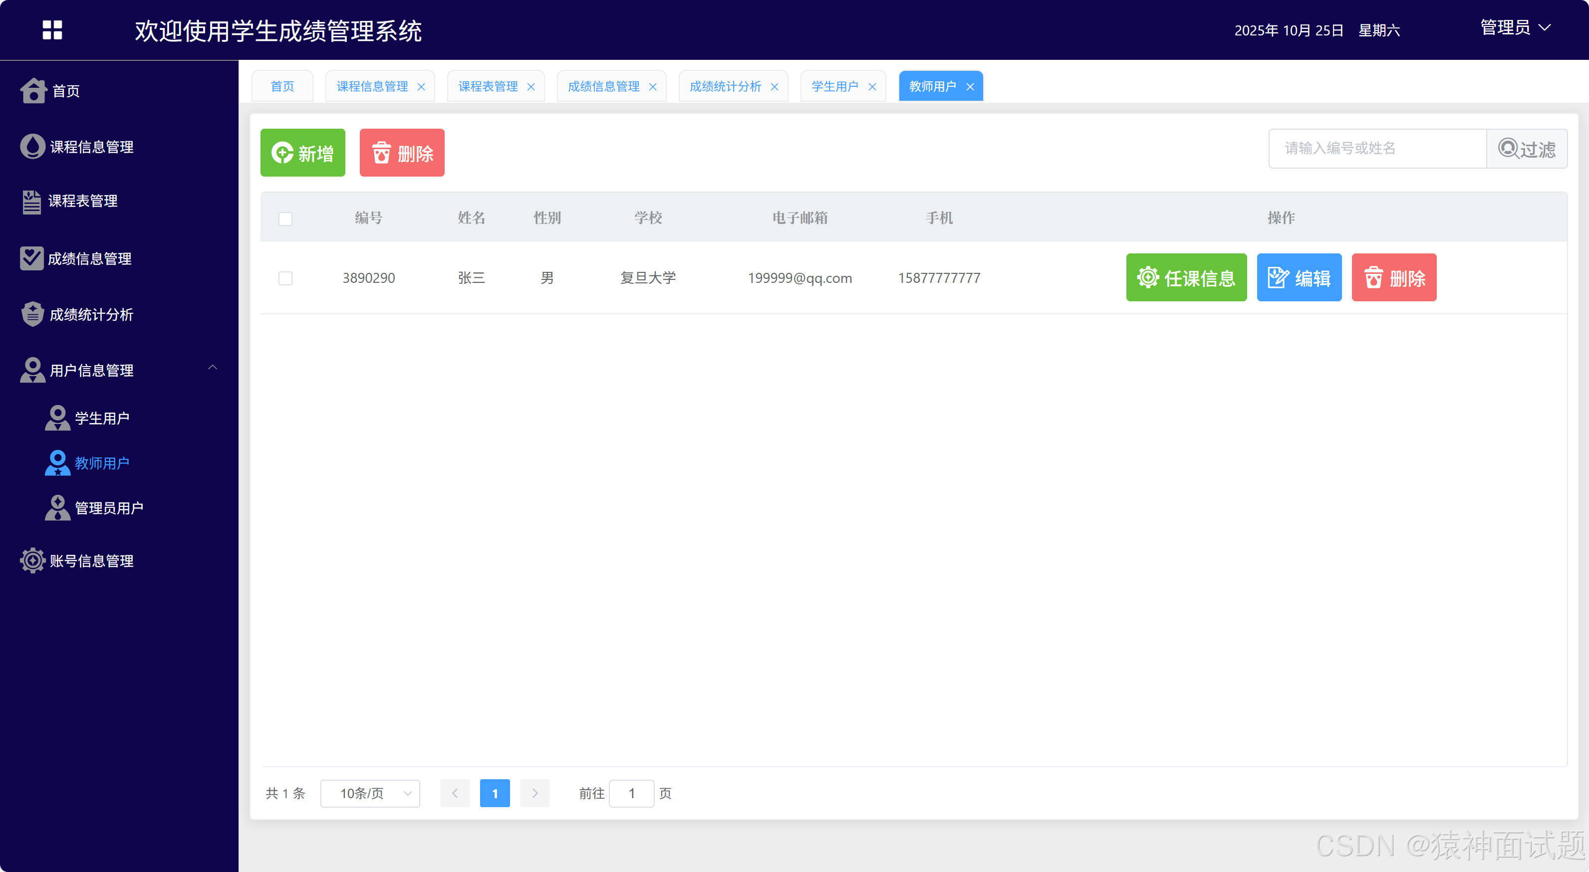
Task: Select the 课程信息管理 droplet icon in sidebar
Action: (33, 147)
